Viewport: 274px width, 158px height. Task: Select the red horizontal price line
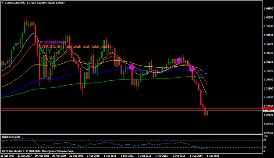[132, 109]
